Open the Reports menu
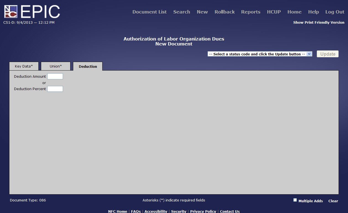The height and width of the screenshot is (213, 348). point(250,12)
